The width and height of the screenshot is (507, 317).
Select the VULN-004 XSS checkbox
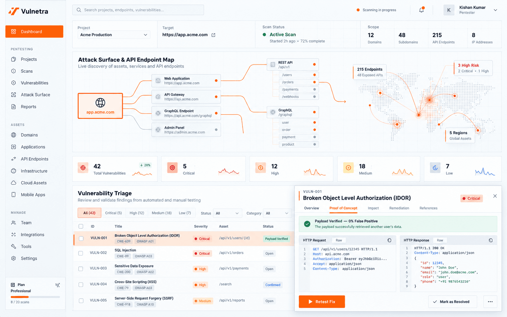pyautogui.click(x=81, y=284)
